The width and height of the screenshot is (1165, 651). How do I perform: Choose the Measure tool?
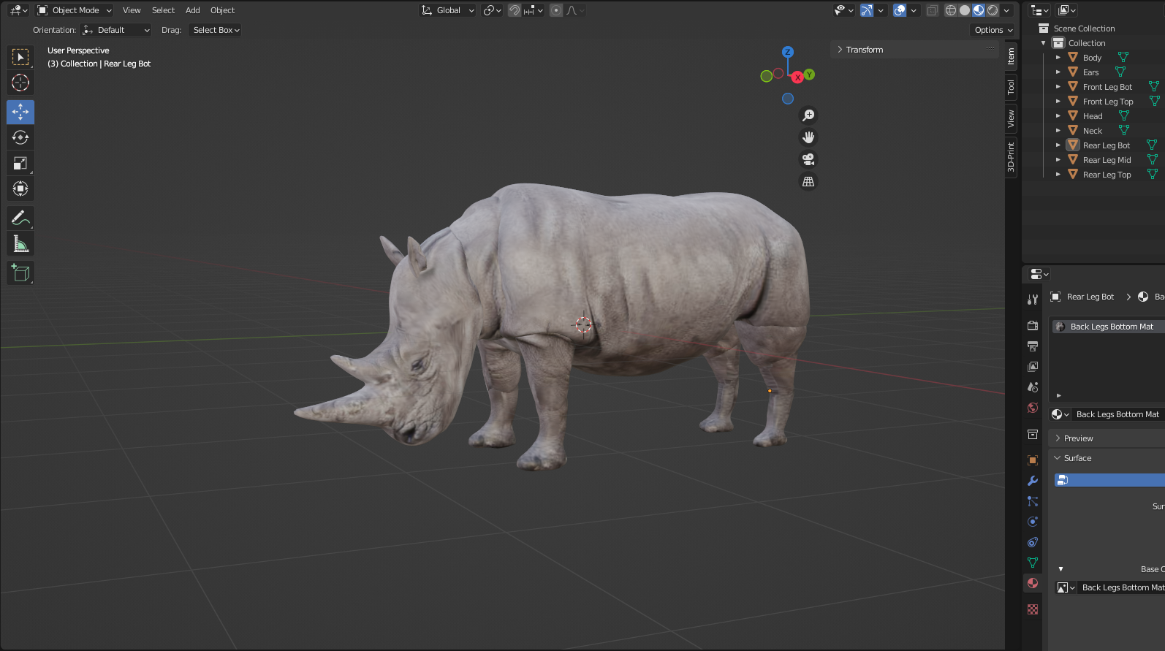click(20, 244)
